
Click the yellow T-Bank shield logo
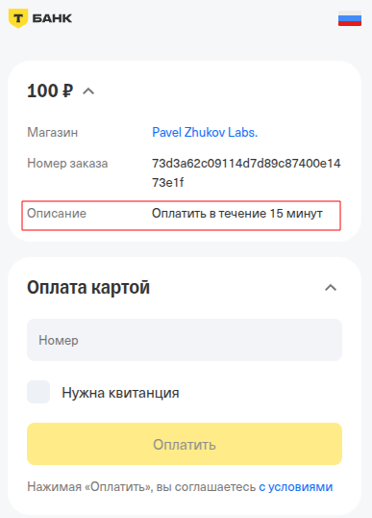pos(18,18)
